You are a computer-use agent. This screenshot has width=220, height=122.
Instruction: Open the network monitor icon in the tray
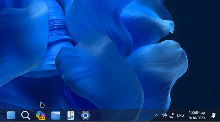pos(171,115)
